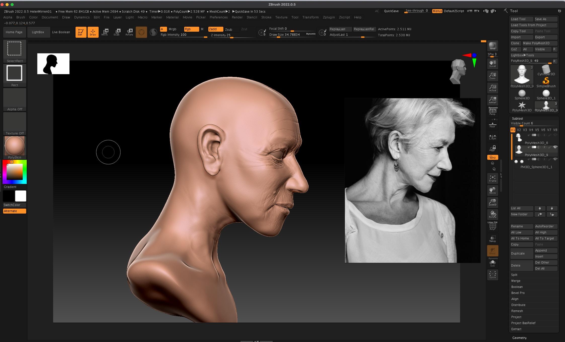Expand the Remesh subtool section
565x342 pixels.
coord(517,311)
